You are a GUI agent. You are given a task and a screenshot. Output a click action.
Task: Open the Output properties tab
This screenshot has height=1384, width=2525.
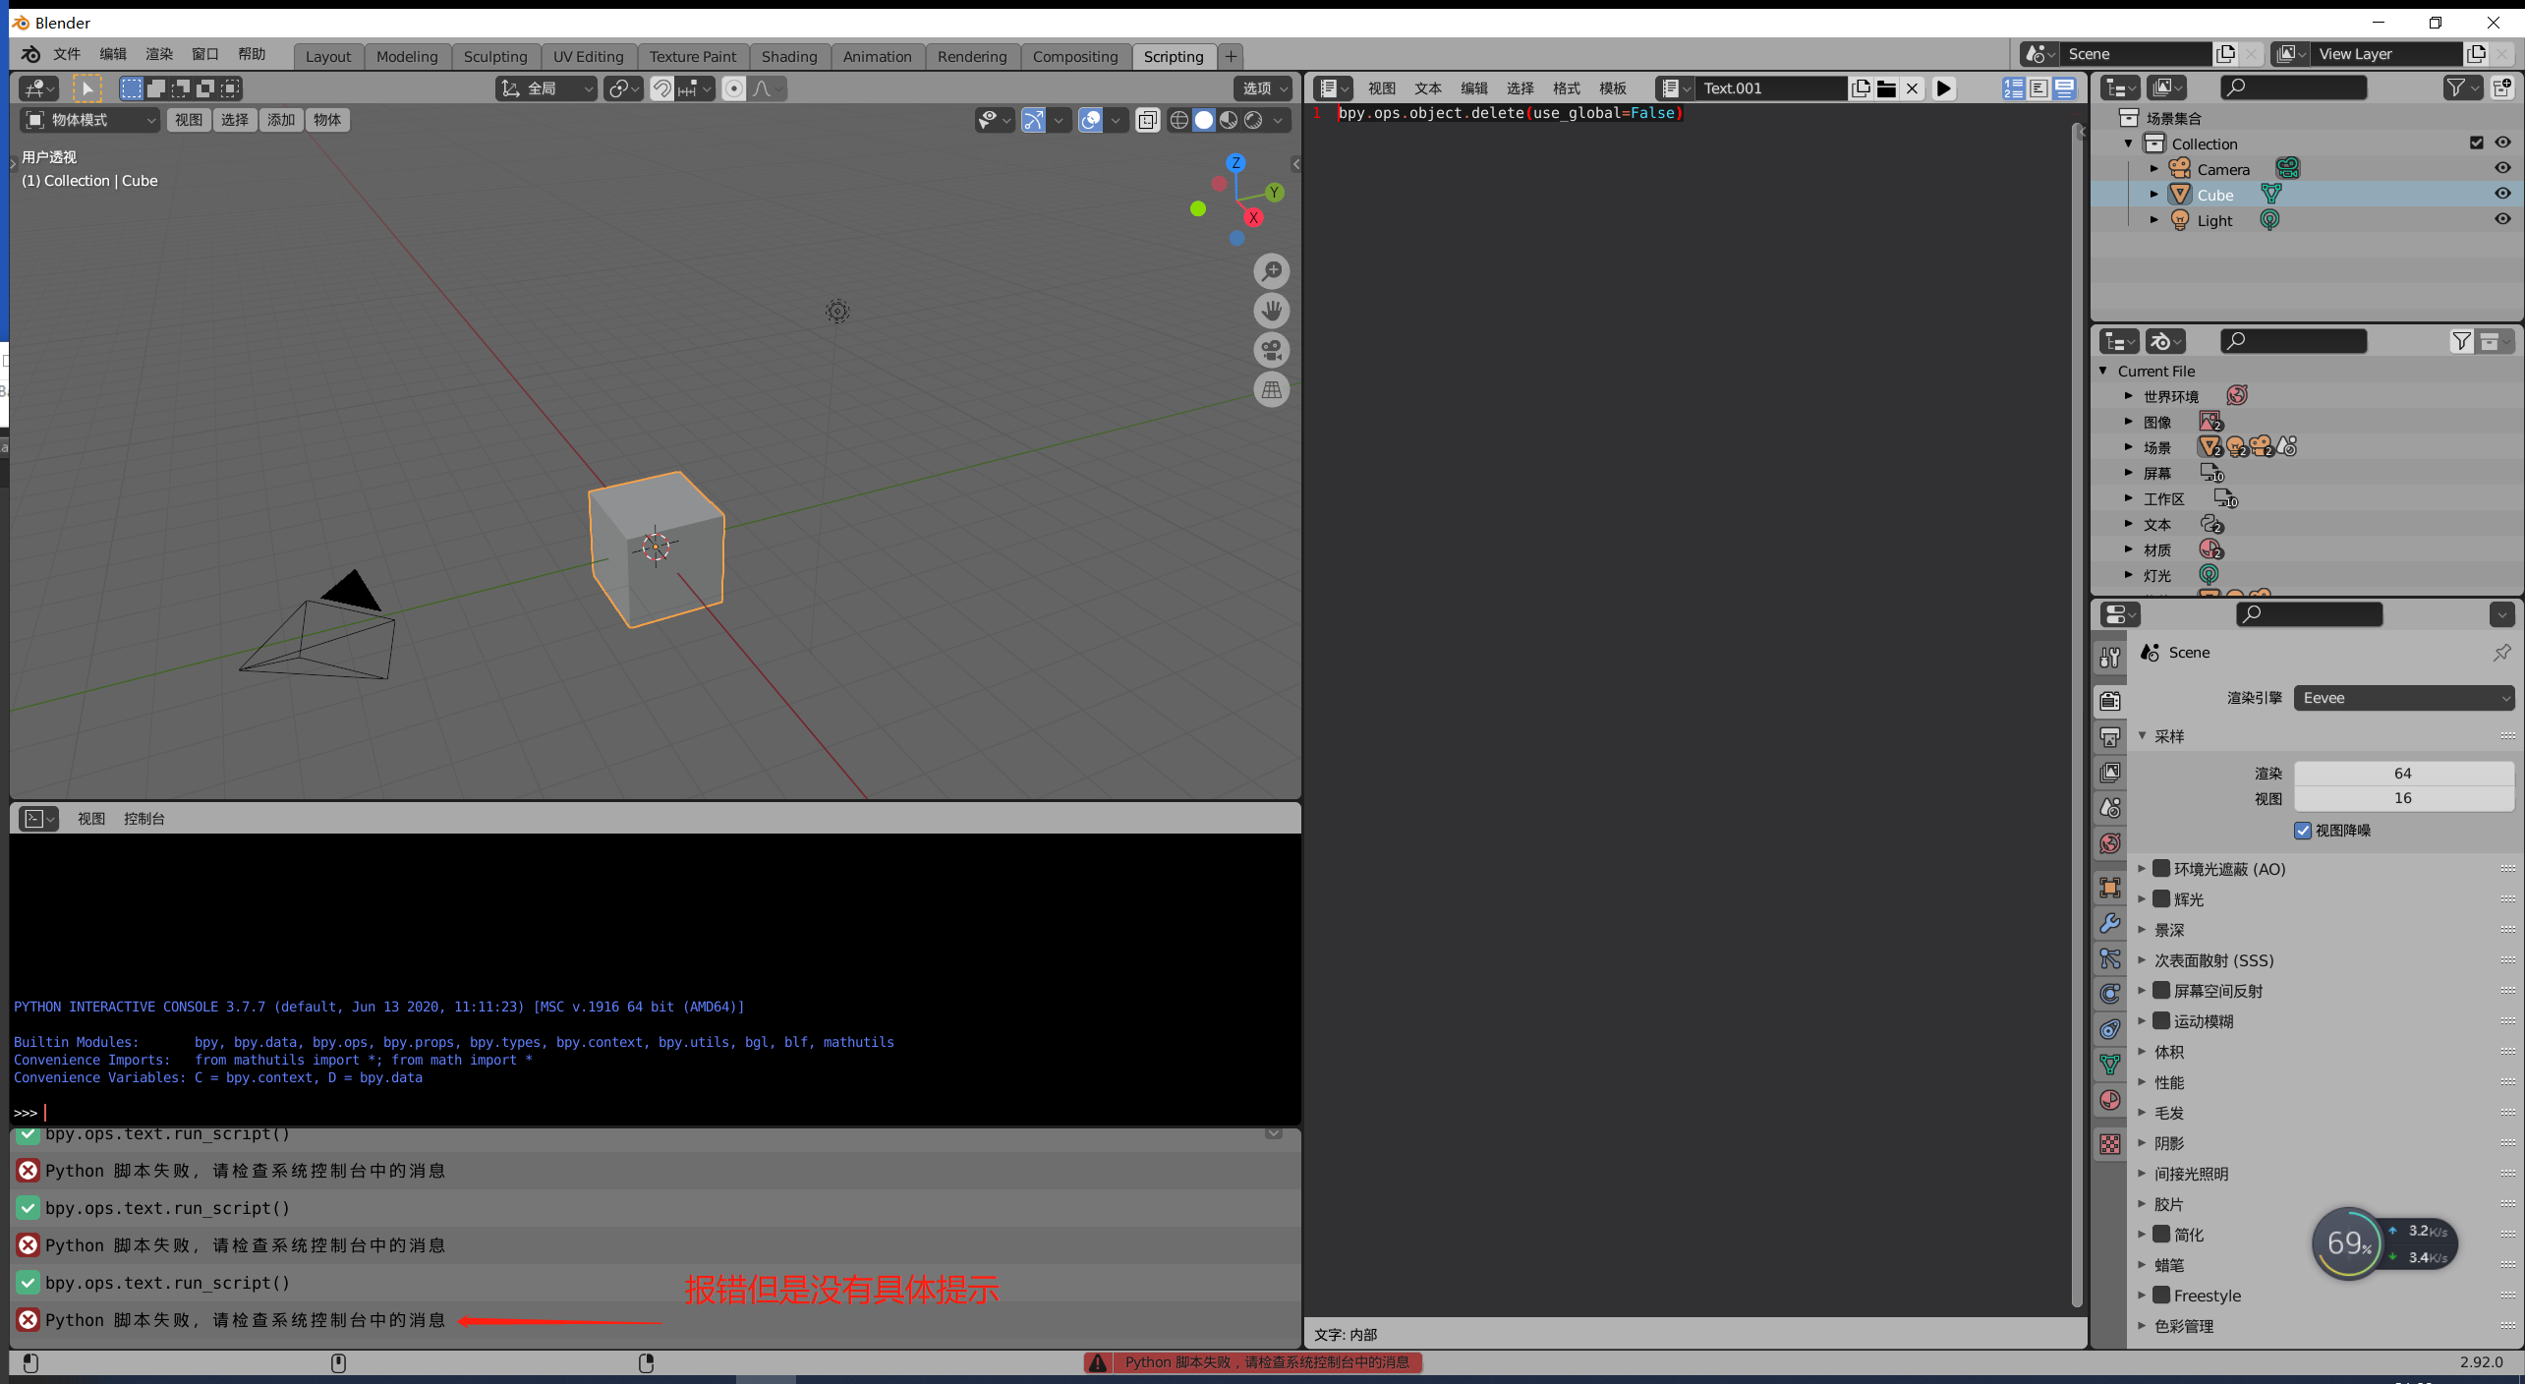coord(2110,736)
